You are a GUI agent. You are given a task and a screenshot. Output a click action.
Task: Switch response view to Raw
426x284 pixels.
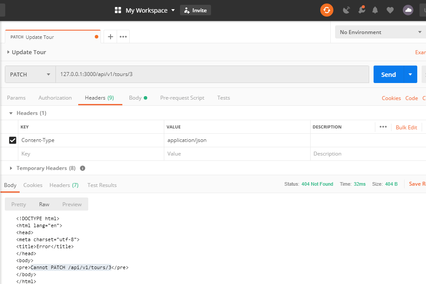click(44, 204)
